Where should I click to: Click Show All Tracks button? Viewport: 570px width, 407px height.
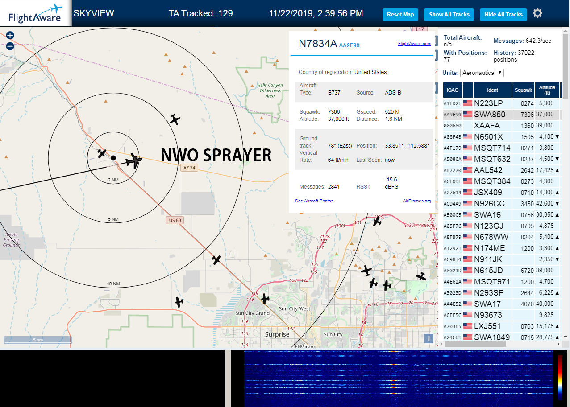[x=449, y=15]
